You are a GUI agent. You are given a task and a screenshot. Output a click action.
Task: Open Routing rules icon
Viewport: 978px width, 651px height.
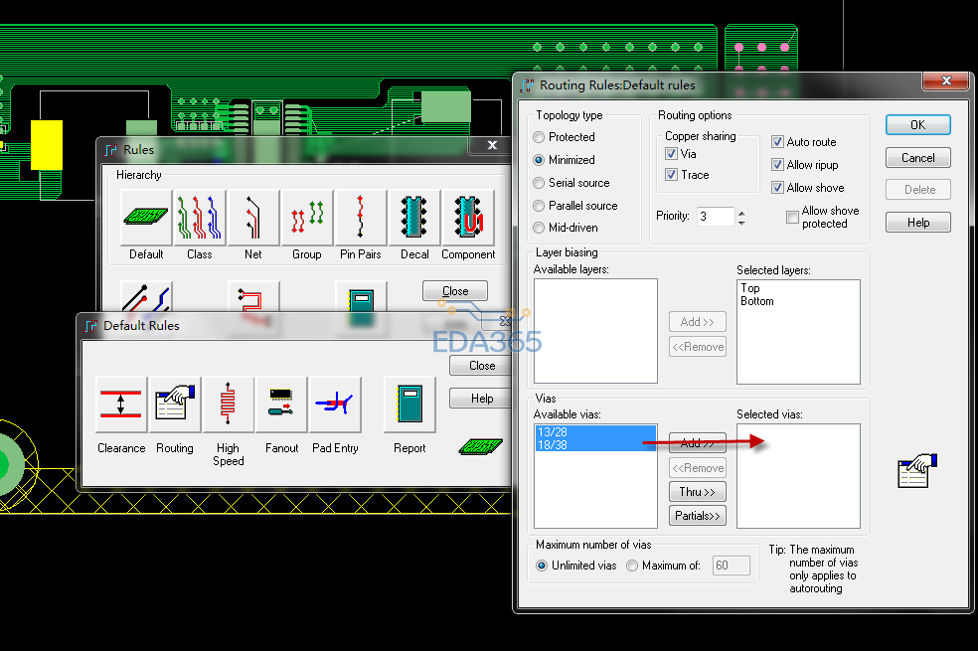click(x=175, y=404)
